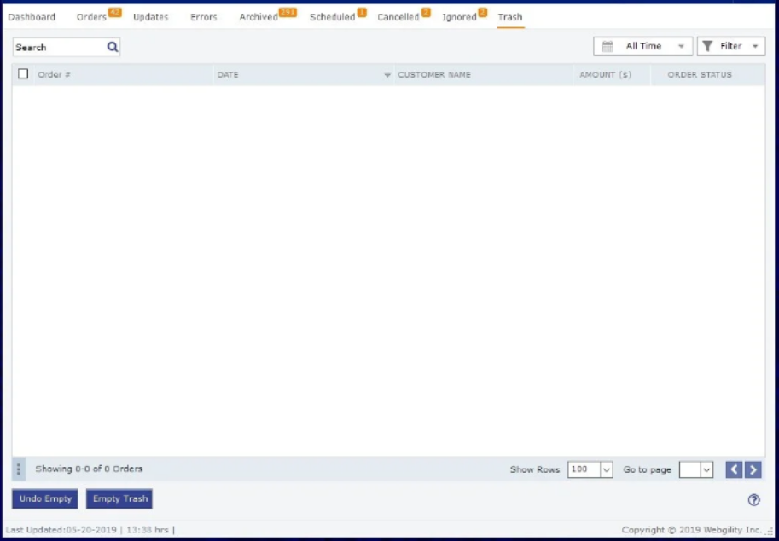Viewport: 779px width, 541px height.
Task: Click the resize grip in the status bar corner
Action: point(770,531)
